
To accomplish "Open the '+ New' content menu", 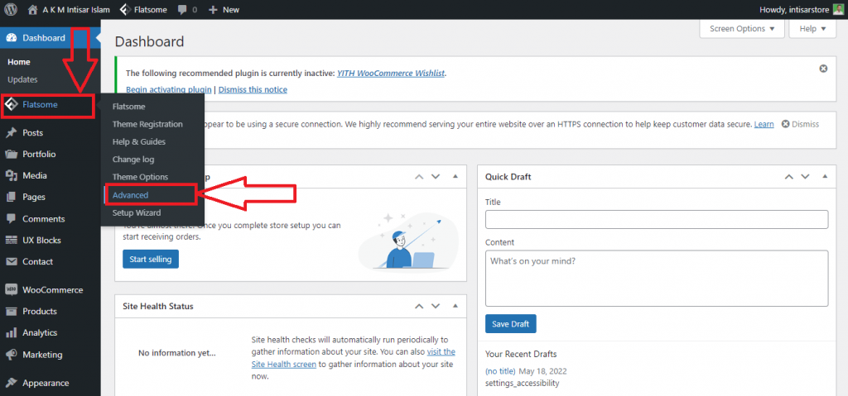I will coord(224,10).
